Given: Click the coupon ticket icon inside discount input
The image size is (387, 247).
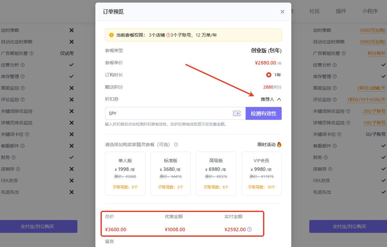Looking at the screenshot, I should 237,113.
